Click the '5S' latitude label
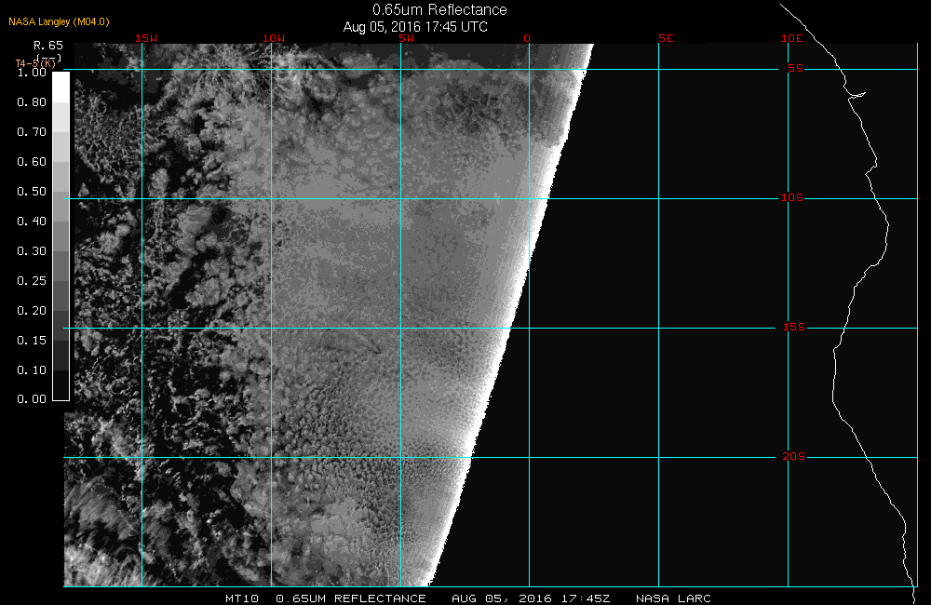Image resolution: width=931 pixels, height=605 pixels. coord(795,68)
